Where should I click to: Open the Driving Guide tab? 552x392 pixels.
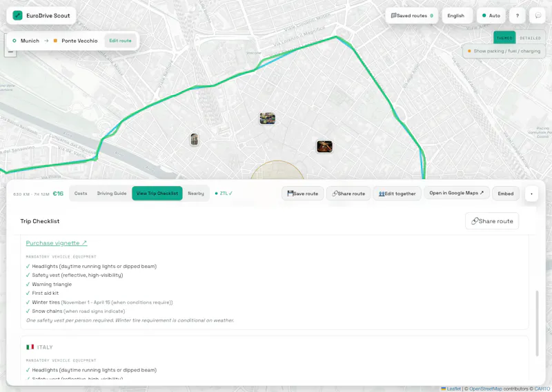(x=112, y=194)
